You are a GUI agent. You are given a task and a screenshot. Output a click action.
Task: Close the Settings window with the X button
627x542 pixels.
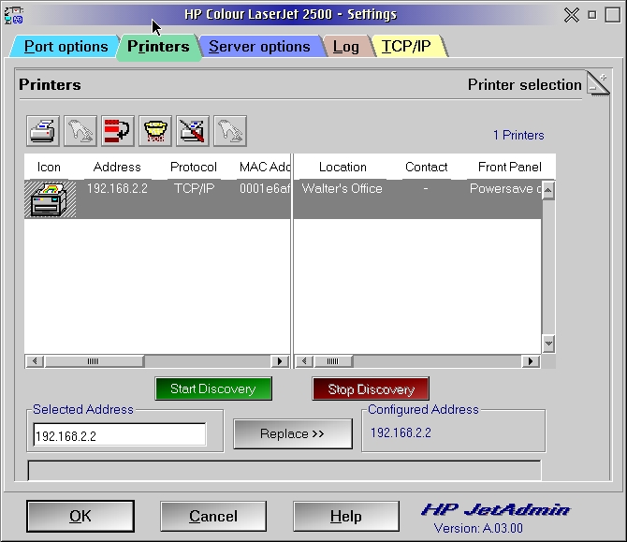coord(572,15)
